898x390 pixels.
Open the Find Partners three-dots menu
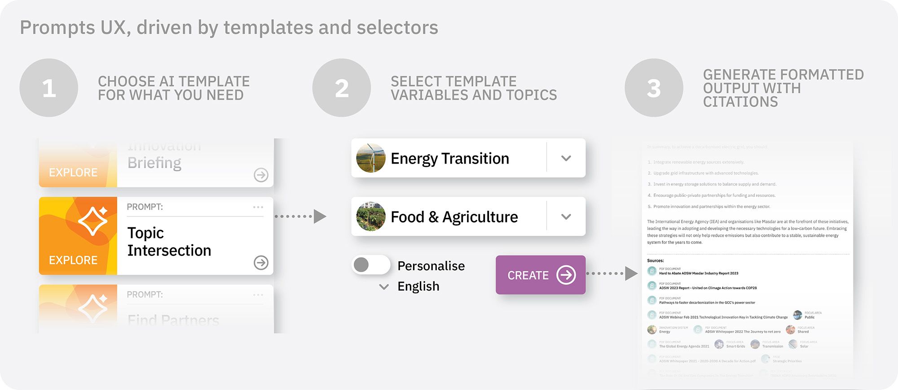tap(258, 295)
